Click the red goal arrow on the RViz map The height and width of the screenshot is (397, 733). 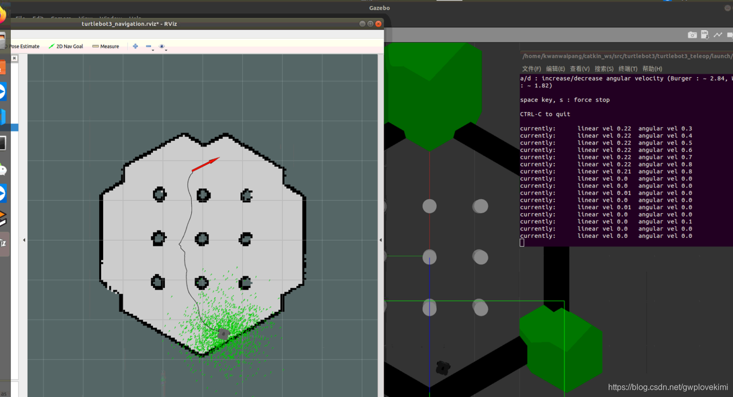pos(205,164)
